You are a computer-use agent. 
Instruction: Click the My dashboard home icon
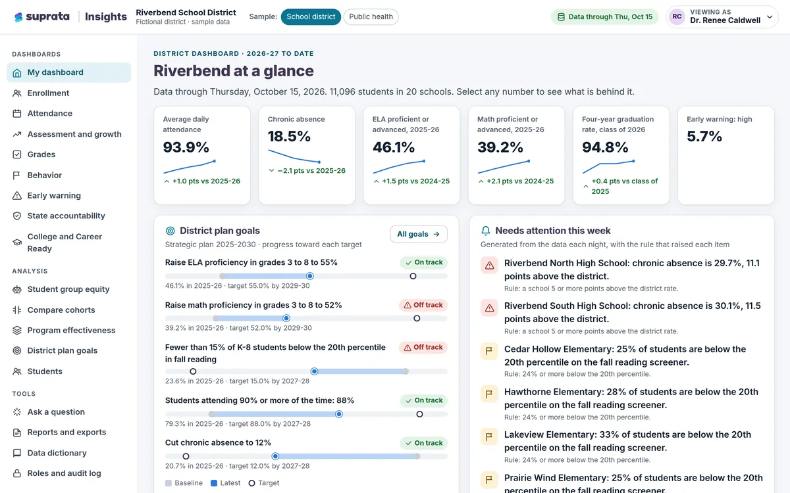coord(17,73)
